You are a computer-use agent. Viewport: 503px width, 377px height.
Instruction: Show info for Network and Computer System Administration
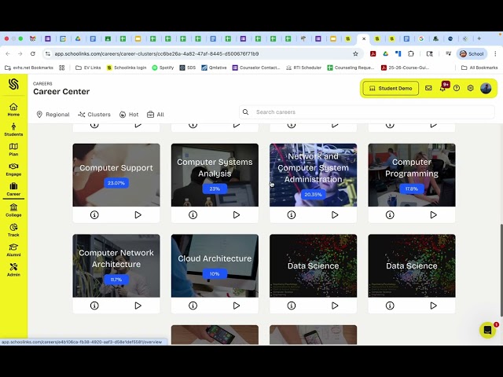click(292, 214)
